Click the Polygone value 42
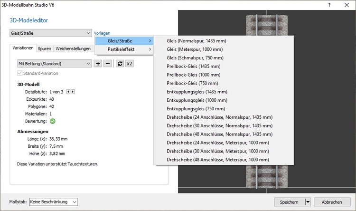 52,106
